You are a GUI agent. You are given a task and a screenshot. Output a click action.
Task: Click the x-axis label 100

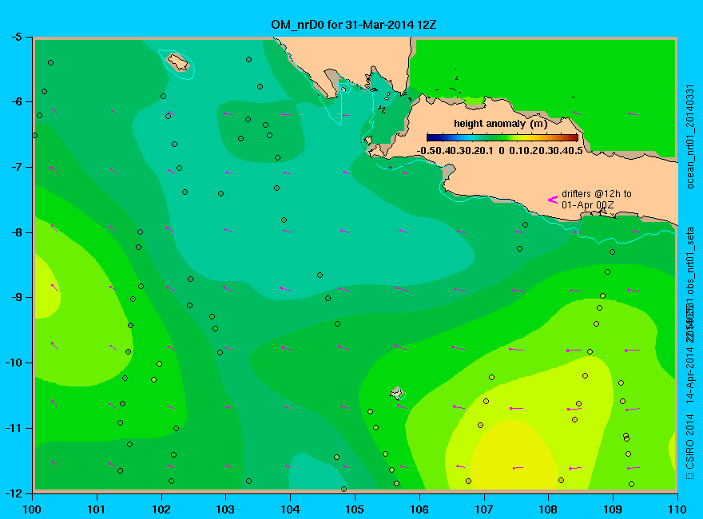(32, 509)
